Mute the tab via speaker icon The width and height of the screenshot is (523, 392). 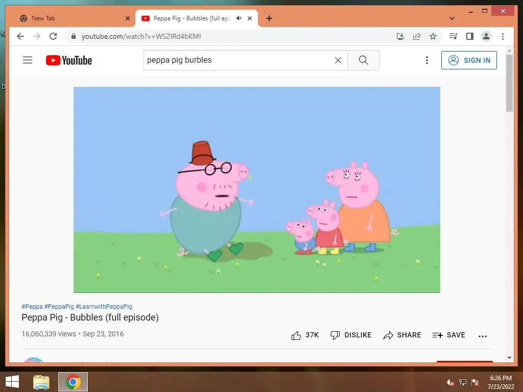pos(239,18)
